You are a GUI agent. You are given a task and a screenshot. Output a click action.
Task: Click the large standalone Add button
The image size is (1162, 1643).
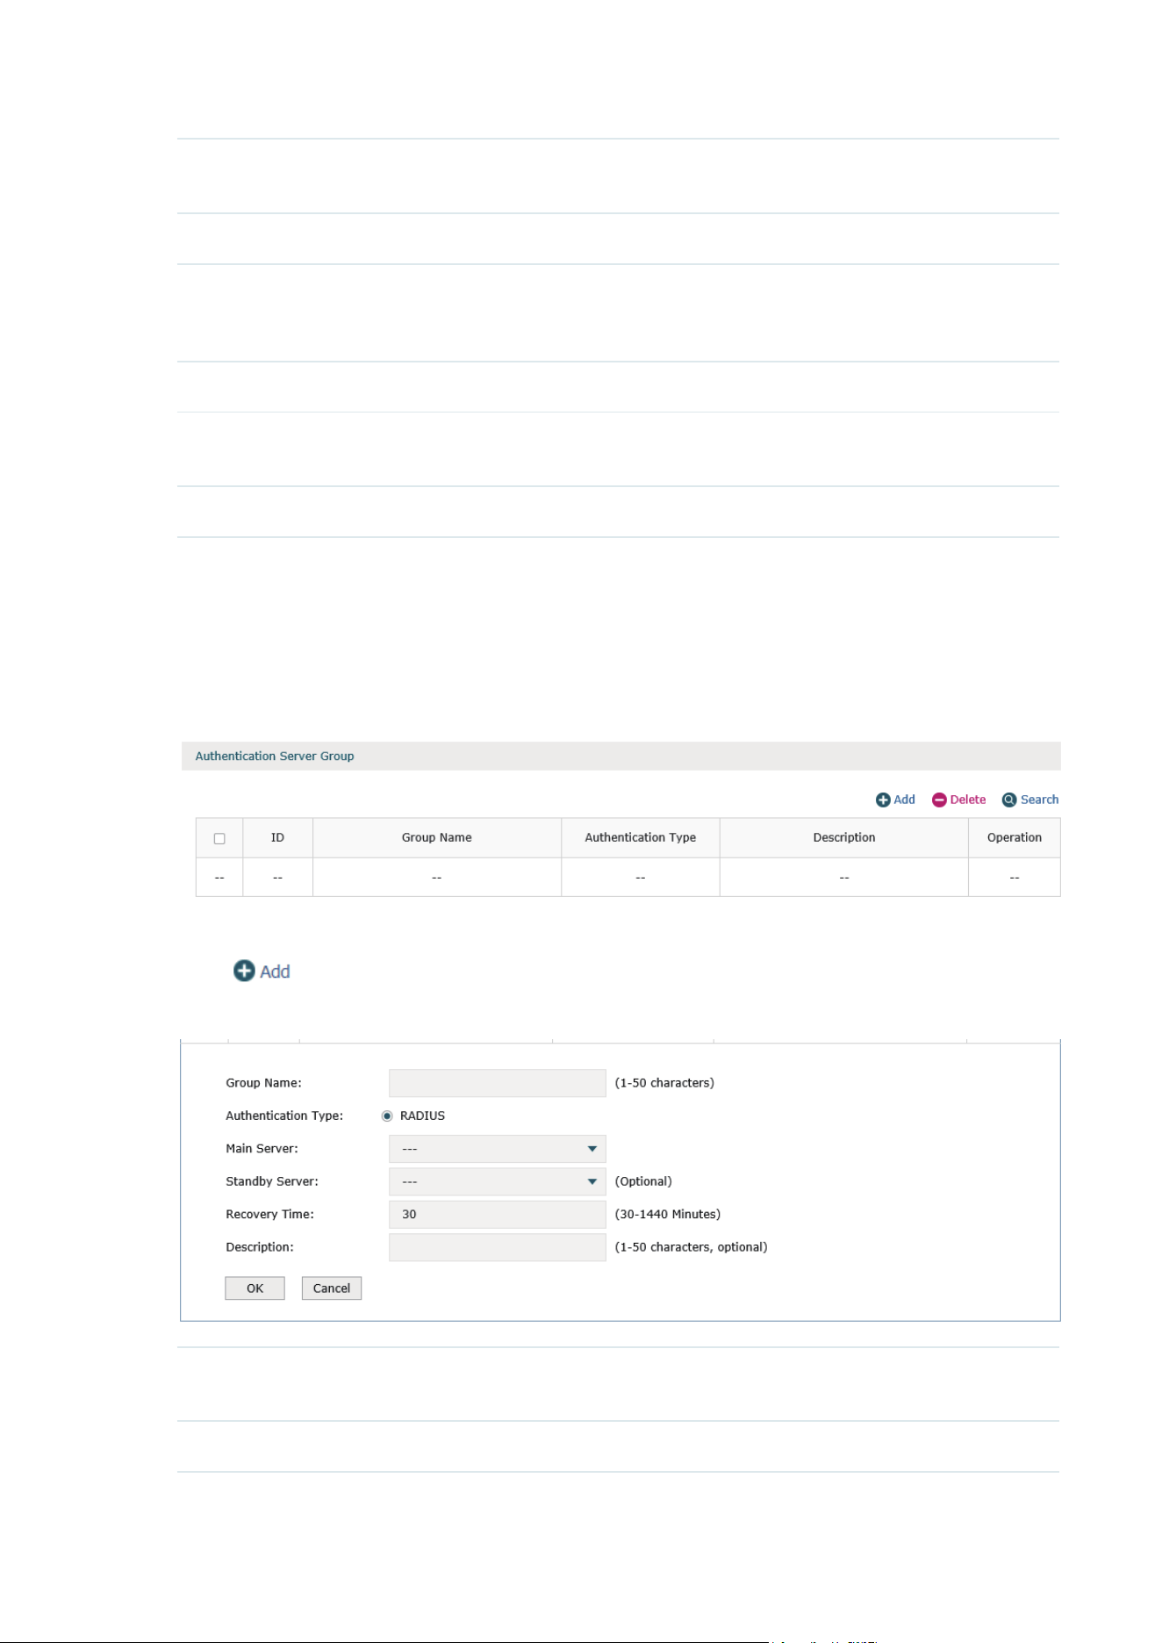pyautogui.click(x=262, y=971)
